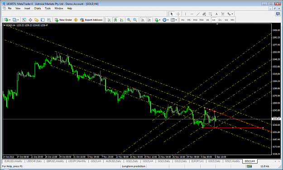Select the W1 timeframe

[x=226, y=20]
